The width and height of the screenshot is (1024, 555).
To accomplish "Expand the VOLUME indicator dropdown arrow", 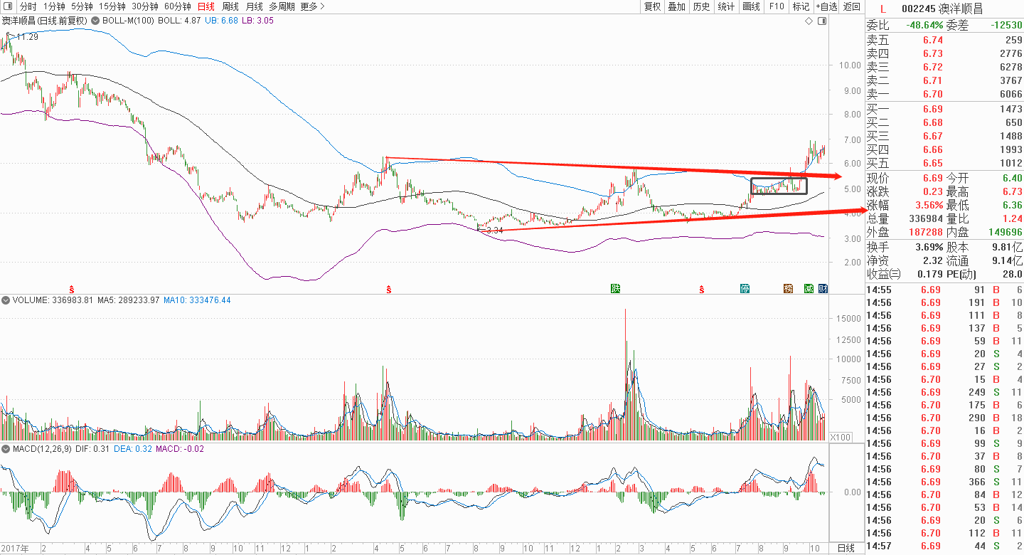I will (6, 300).
